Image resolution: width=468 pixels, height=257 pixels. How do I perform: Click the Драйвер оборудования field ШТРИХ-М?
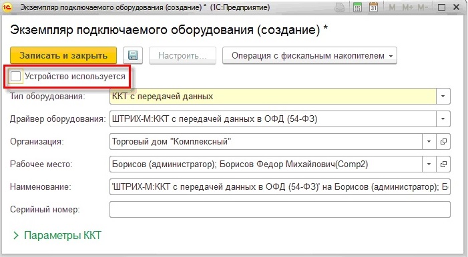[x=273, y=119]
